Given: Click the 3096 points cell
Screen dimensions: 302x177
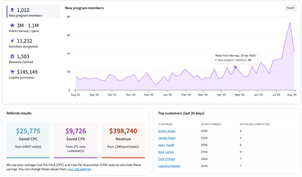Looking at the screenshot, I should tap(204, 145).
